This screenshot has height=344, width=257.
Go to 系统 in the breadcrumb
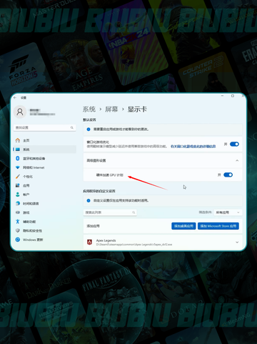[x=89, y=109]
